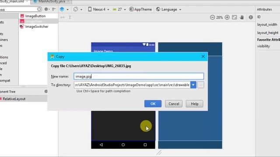Viewport: 280px width, 157px height.
Task: Open Help from the Copy dialog
Action: click(x=194, y=104)
